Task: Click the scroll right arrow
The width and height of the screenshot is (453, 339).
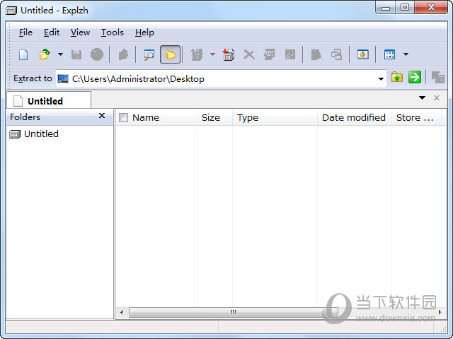Action: point(440,312)
